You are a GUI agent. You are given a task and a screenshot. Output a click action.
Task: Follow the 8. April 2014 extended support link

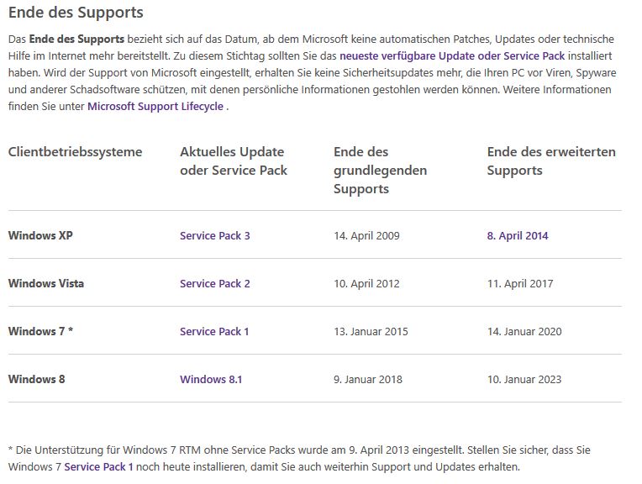click(x=518, y=236)
